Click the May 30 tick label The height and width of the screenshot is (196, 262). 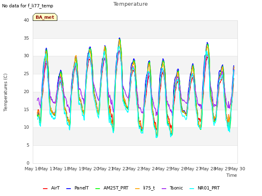point(237,169)
